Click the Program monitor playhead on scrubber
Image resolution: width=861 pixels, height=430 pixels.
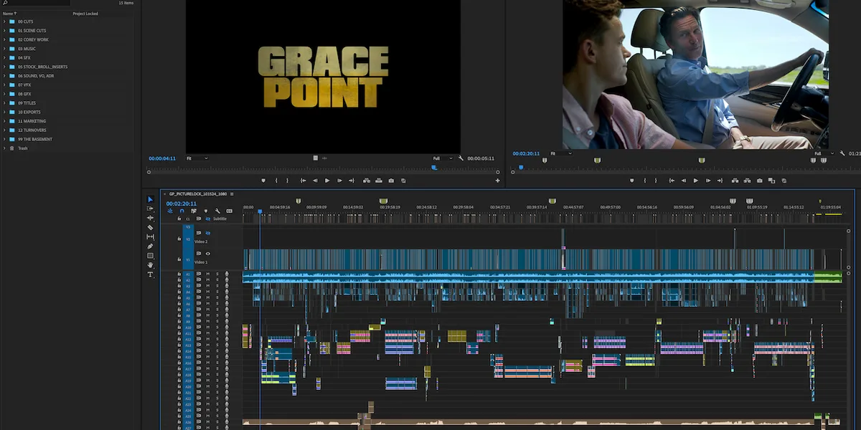[521, 167]
